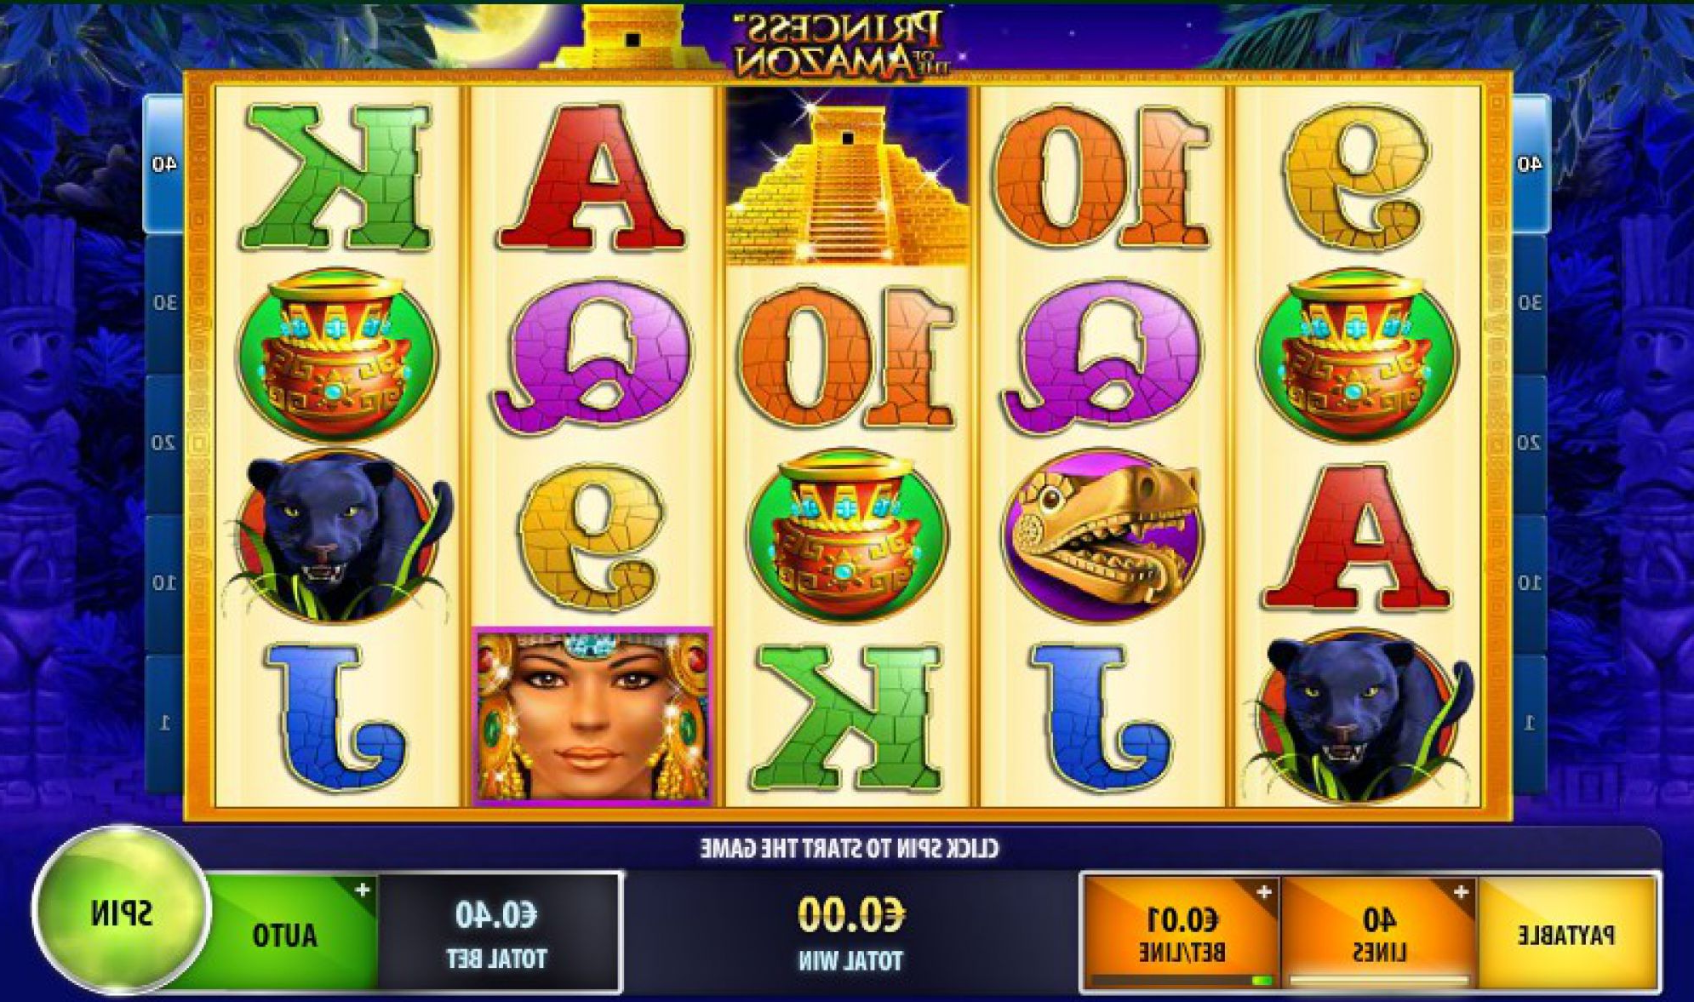Select the green K beside the princess symbol
The width and height of the screenshot is (1694, 1002).
(847, 718)
